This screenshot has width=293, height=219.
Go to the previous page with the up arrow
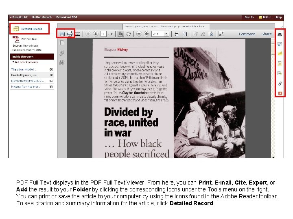[88, 34]
